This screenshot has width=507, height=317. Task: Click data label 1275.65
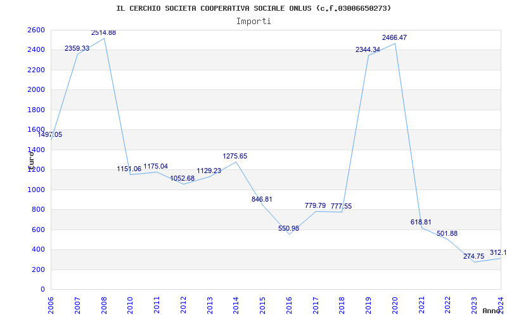[x=234, y=156]
